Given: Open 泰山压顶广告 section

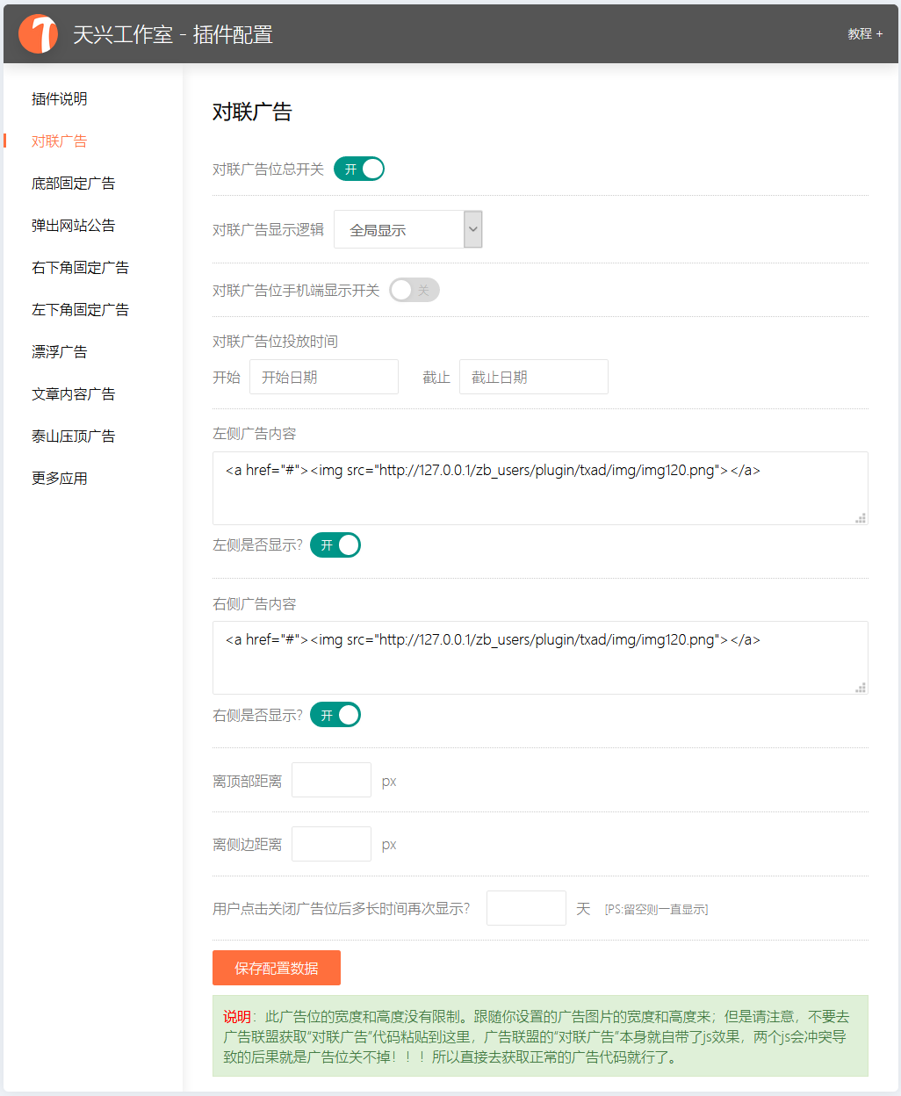Looking at the screenshot, I should click(74, 436).
